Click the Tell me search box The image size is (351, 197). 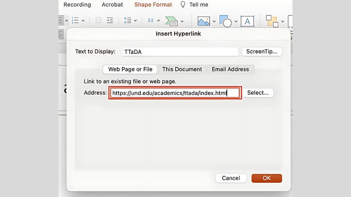[199, 5]
